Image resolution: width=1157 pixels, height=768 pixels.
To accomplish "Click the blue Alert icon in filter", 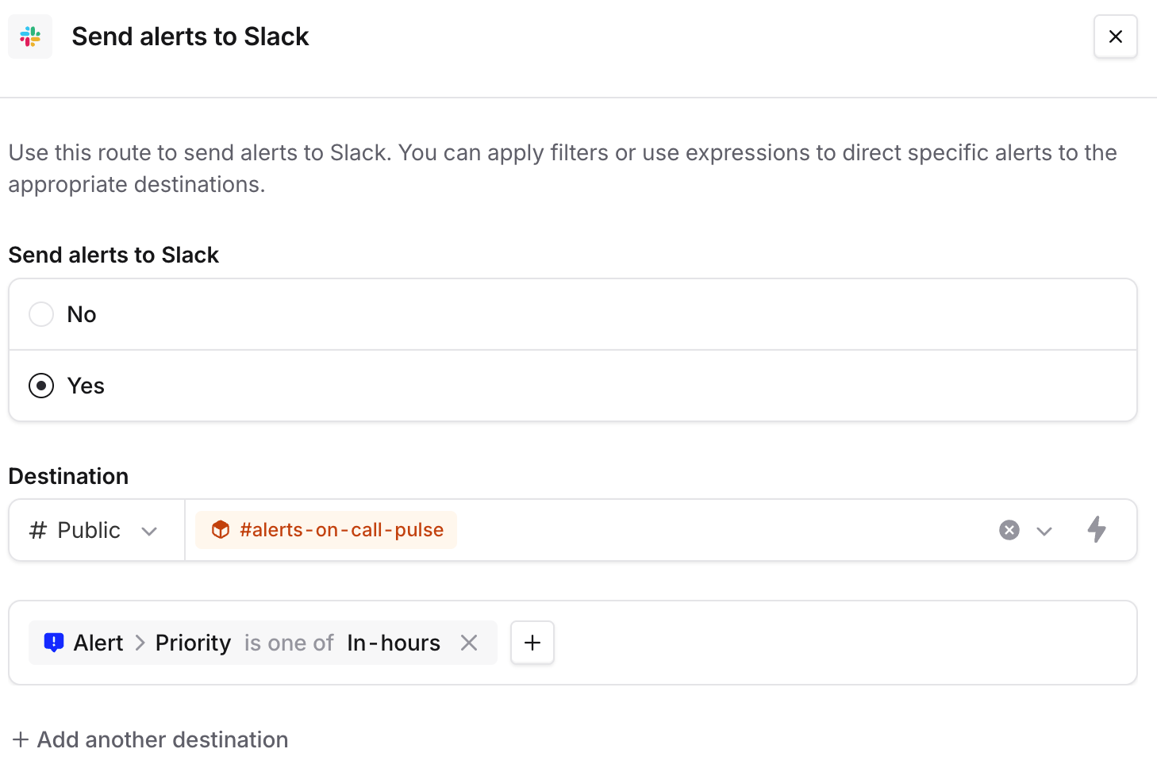I will 54,643.
